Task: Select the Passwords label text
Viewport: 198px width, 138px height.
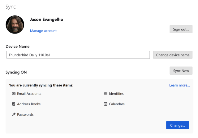Action: pyautogui.click(x=25, y=115)
